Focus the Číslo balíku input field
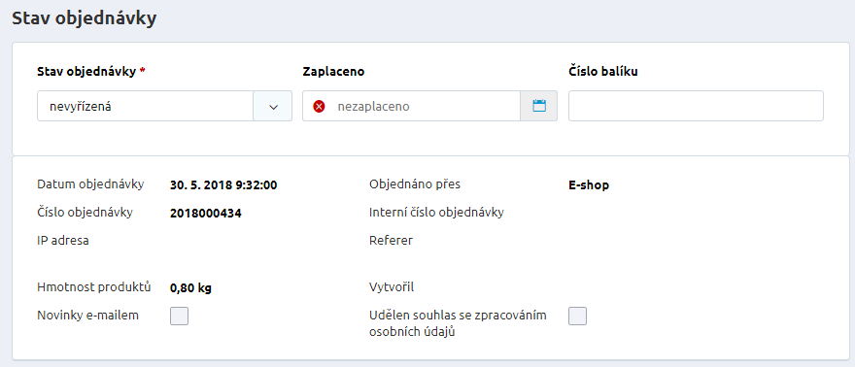 click(696, 106)
